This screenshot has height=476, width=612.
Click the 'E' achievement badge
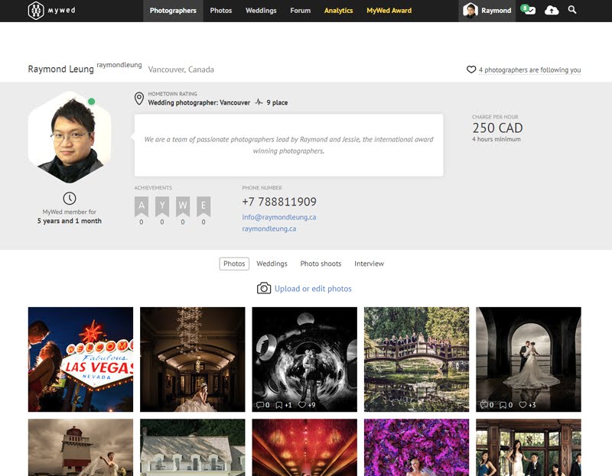tap(203, 206)
